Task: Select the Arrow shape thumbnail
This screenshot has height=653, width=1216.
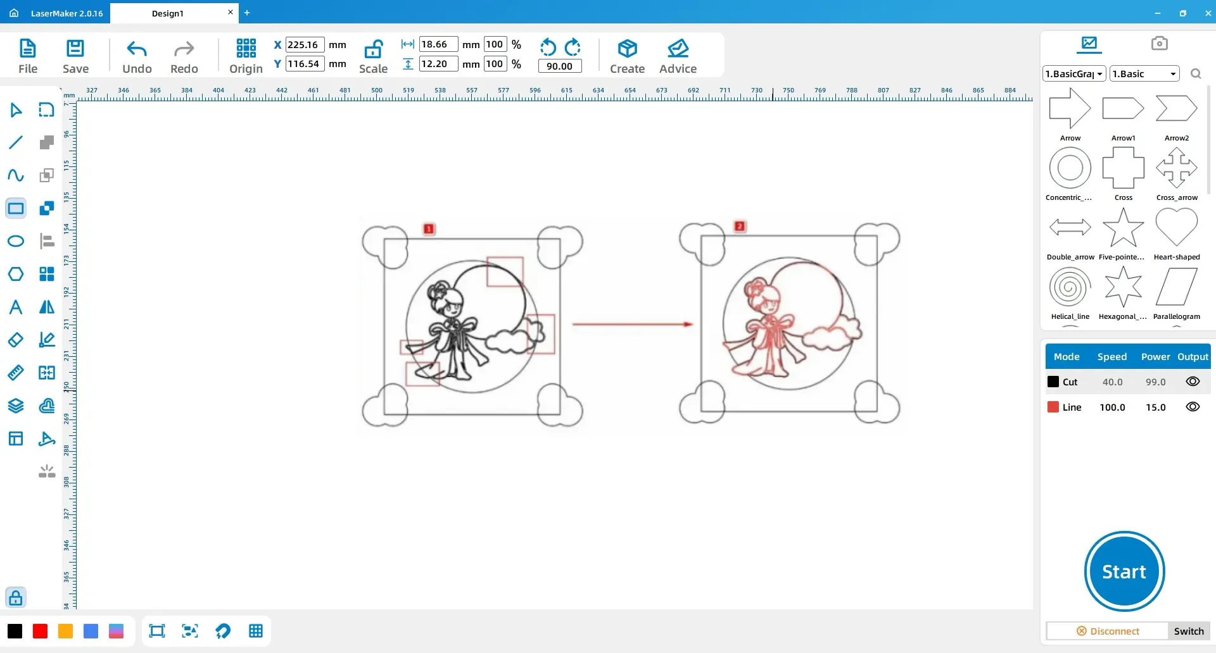Action: (x=1070, y=108)
